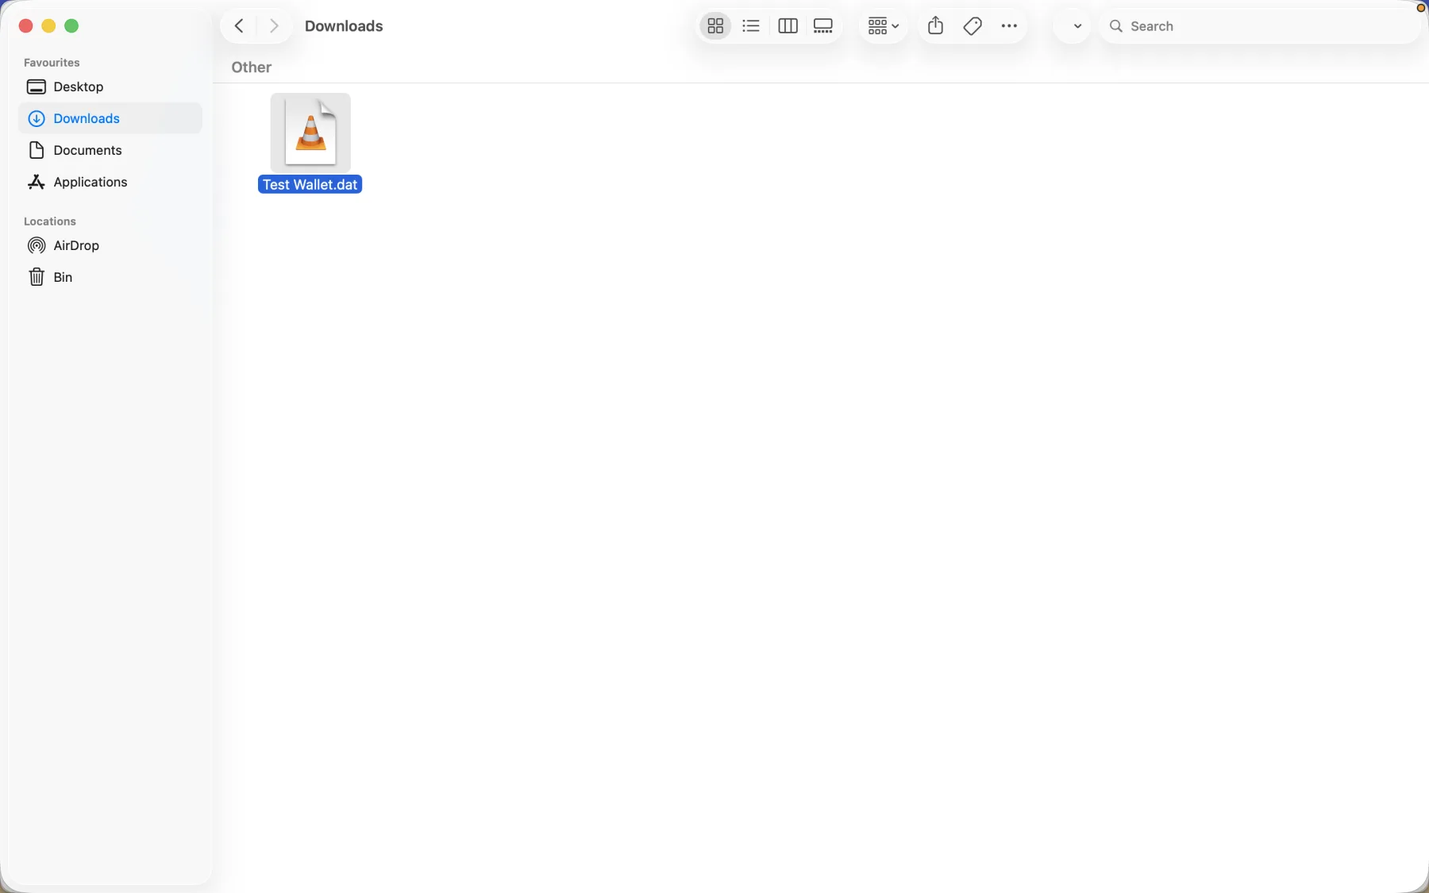Click the Other group header
This screenshot has height=893, width=1429.
click(252, 67)
